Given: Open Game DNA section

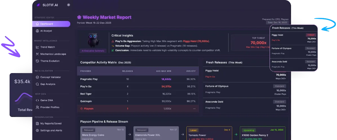Looking at the screenshot, I should [x=47, y=100].
